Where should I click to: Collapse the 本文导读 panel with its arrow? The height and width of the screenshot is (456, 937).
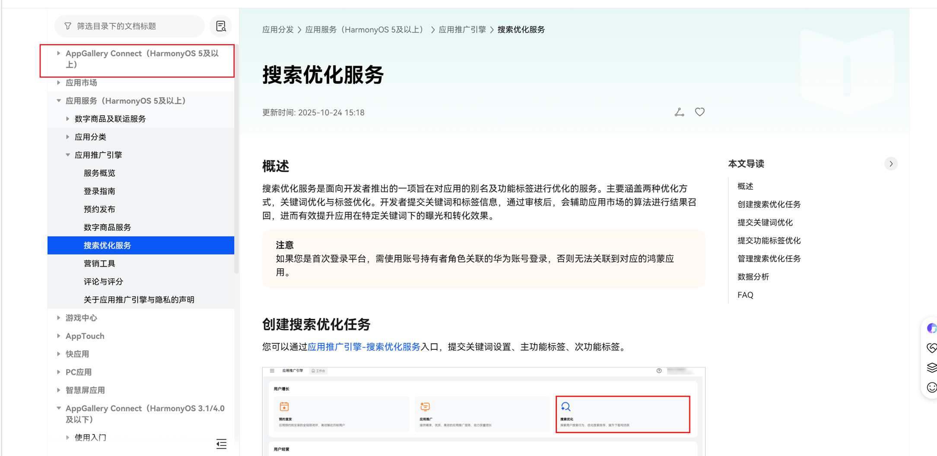(891, 164)
